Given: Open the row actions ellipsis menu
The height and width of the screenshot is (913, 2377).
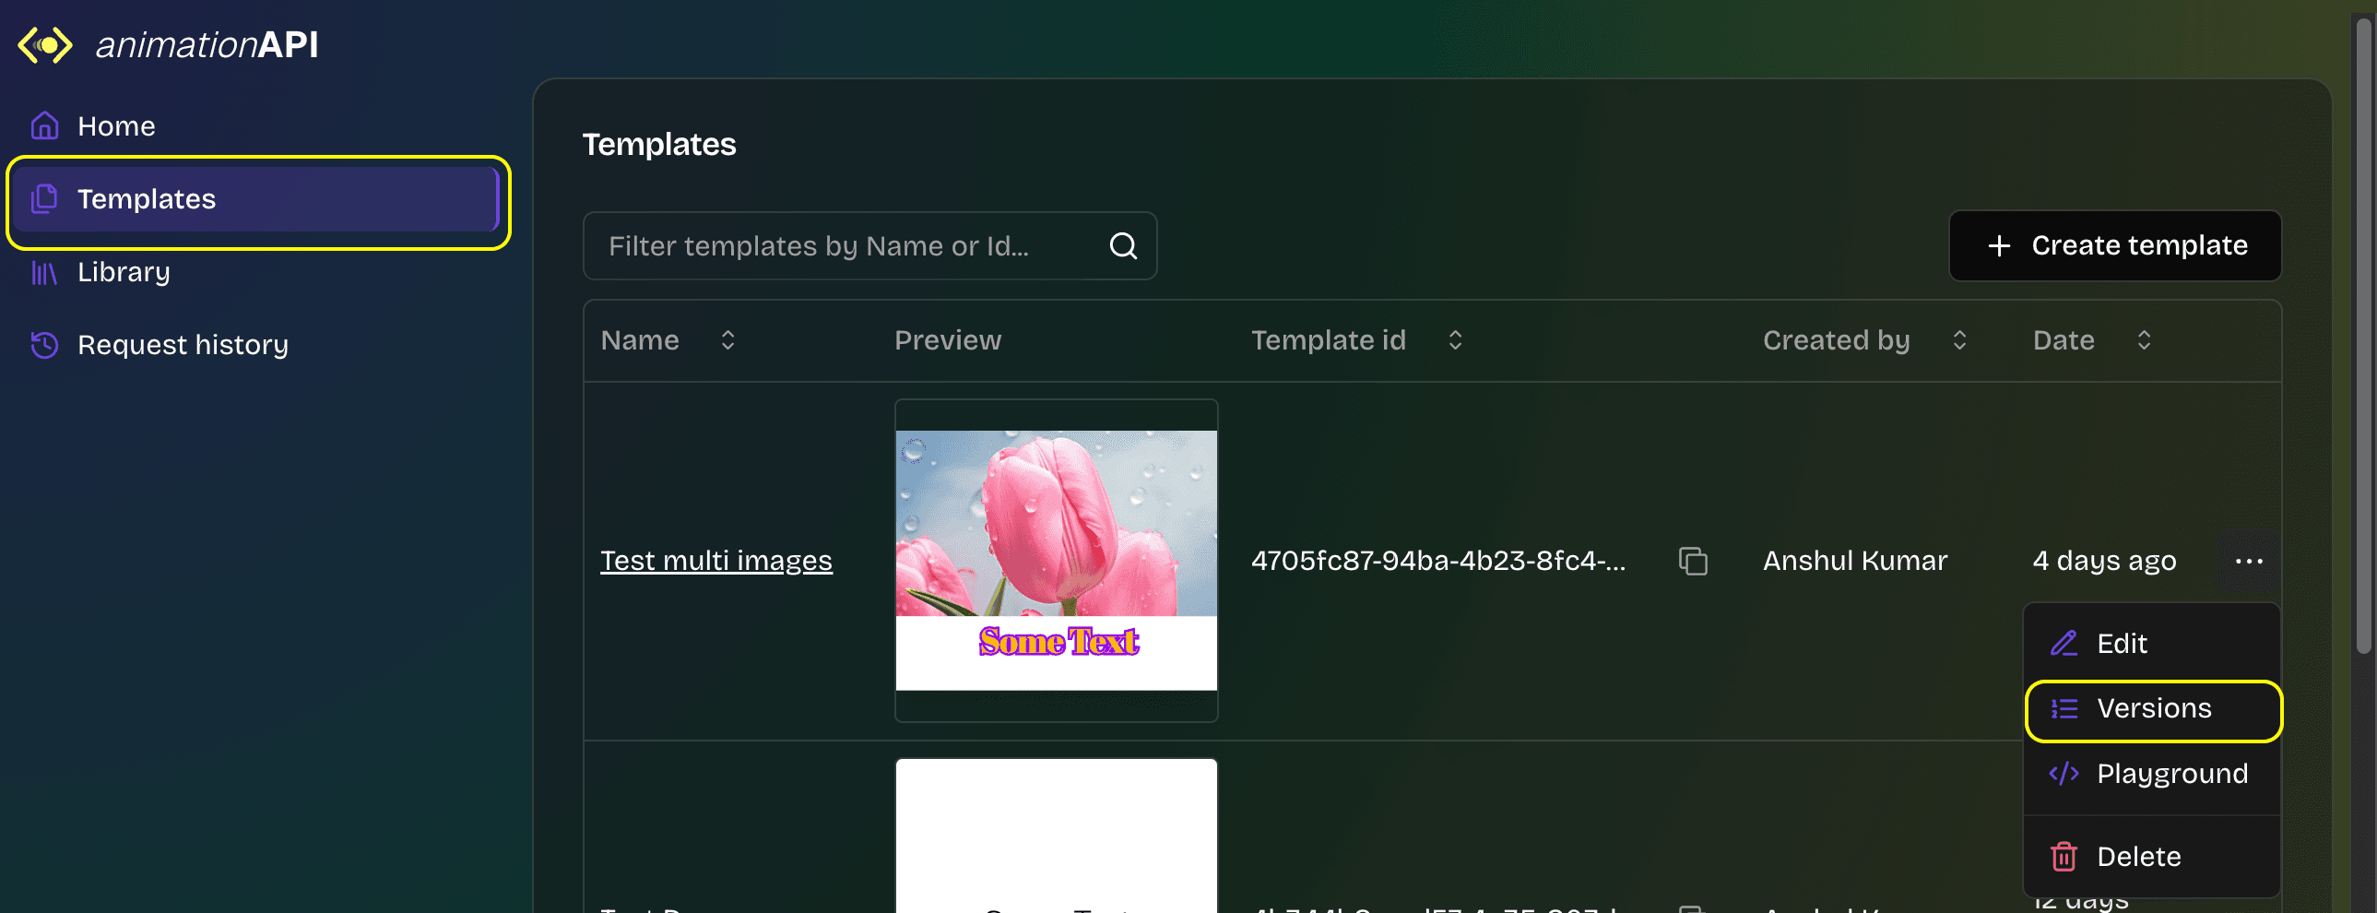Looking at the screenshot, I should [2250, 561].
